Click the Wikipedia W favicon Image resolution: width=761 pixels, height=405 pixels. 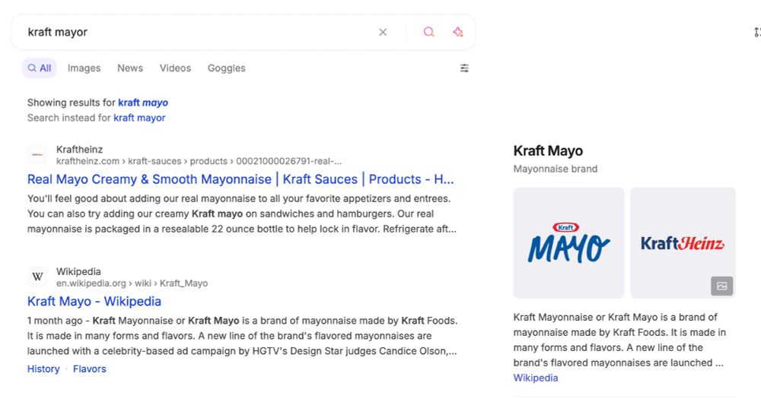[x=37, y=277]
